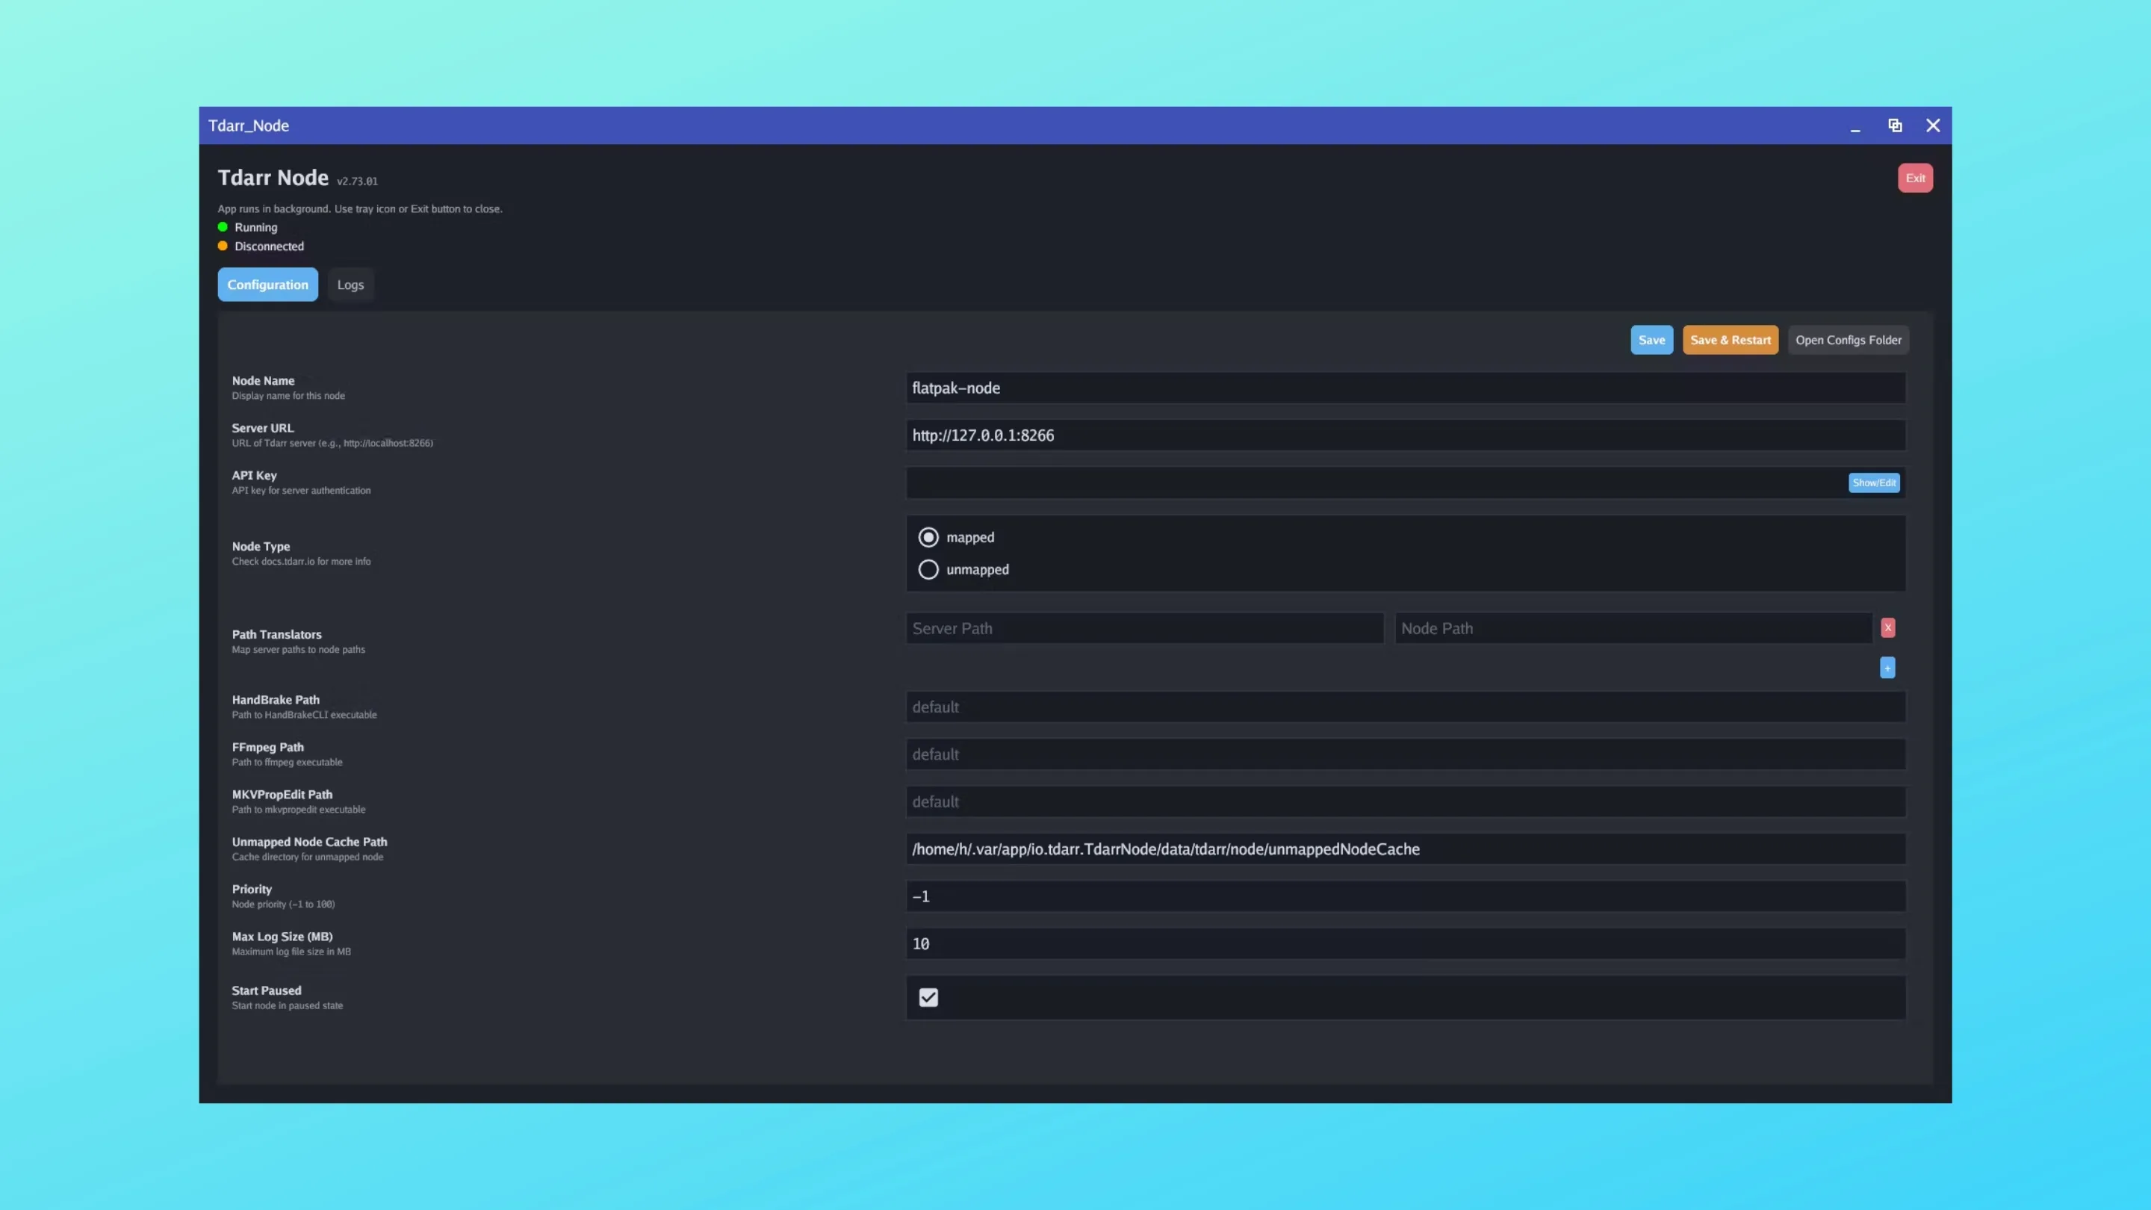The image size is (2151, 1210).
Task: Click the Unmapped Node Cache Path label
Action: (x=310, y=842)
